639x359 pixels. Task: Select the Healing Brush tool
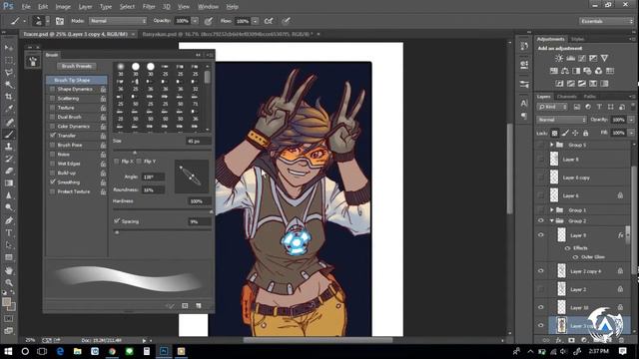point(9,122)
